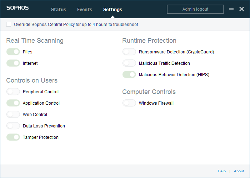Enable Peripheral Control switch

coord(13,92)
